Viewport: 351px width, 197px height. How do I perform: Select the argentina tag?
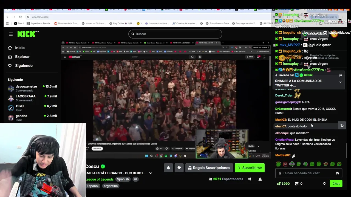click(111, 186)
